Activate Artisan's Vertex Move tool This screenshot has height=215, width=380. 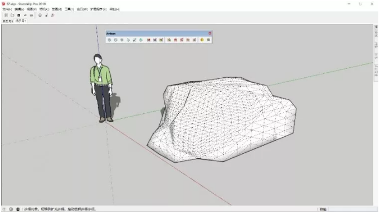tap(175, 40)
